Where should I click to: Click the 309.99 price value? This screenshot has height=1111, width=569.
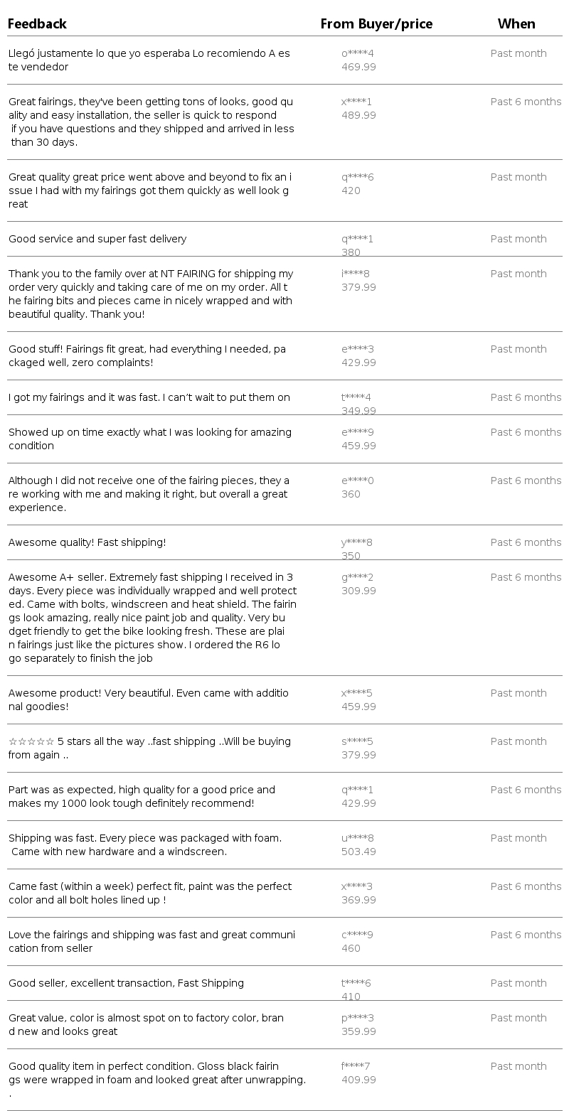tap(358, 591)
